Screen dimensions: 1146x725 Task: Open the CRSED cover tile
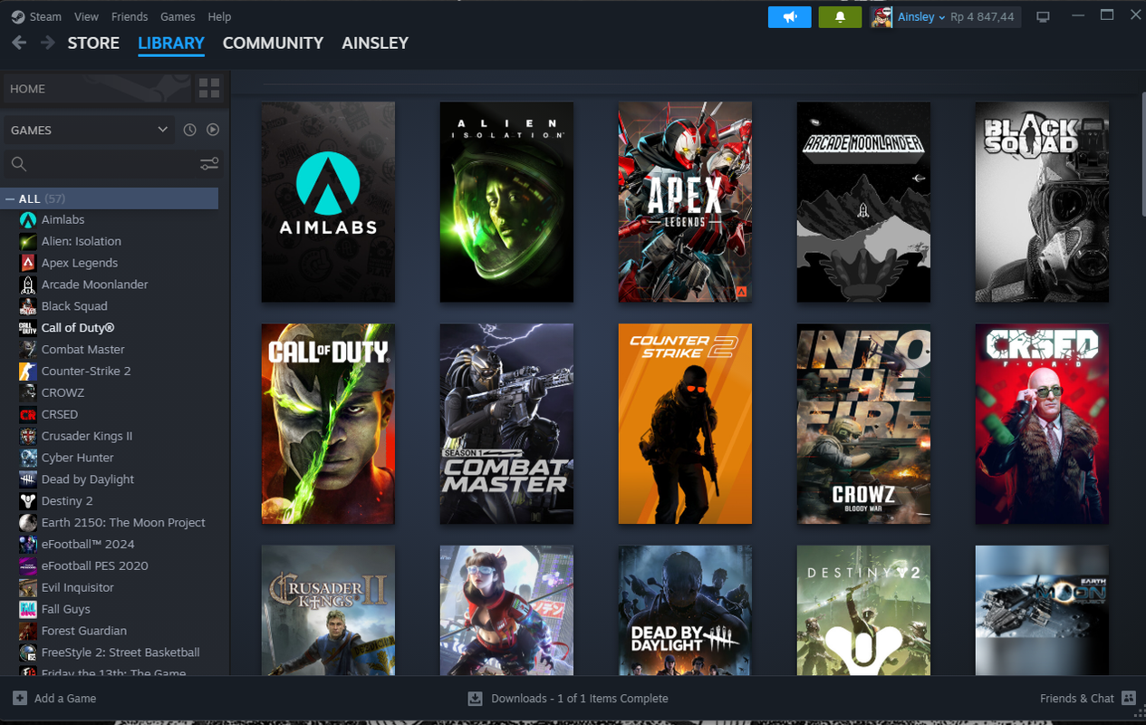click(1042, 424)
